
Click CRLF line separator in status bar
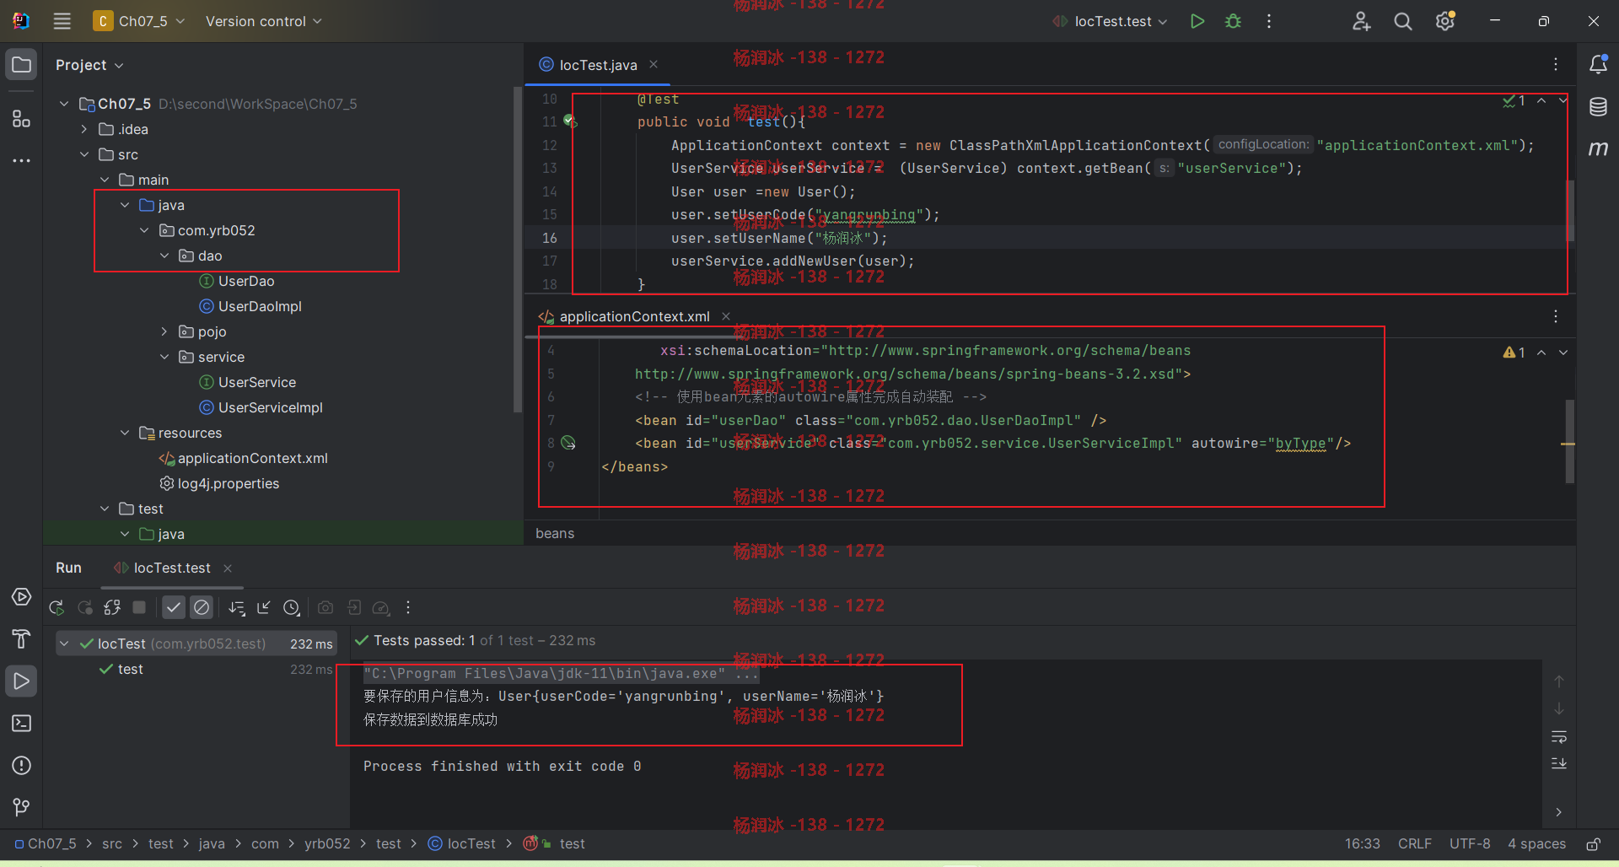[1415, 844]
